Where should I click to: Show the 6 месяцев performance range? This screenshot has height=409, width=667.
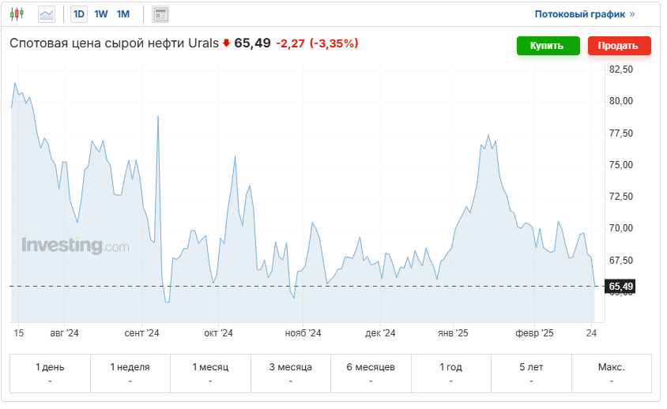[371, 373]
